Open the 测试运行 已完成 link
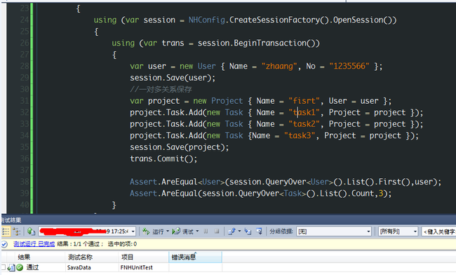 click(34, 244)
